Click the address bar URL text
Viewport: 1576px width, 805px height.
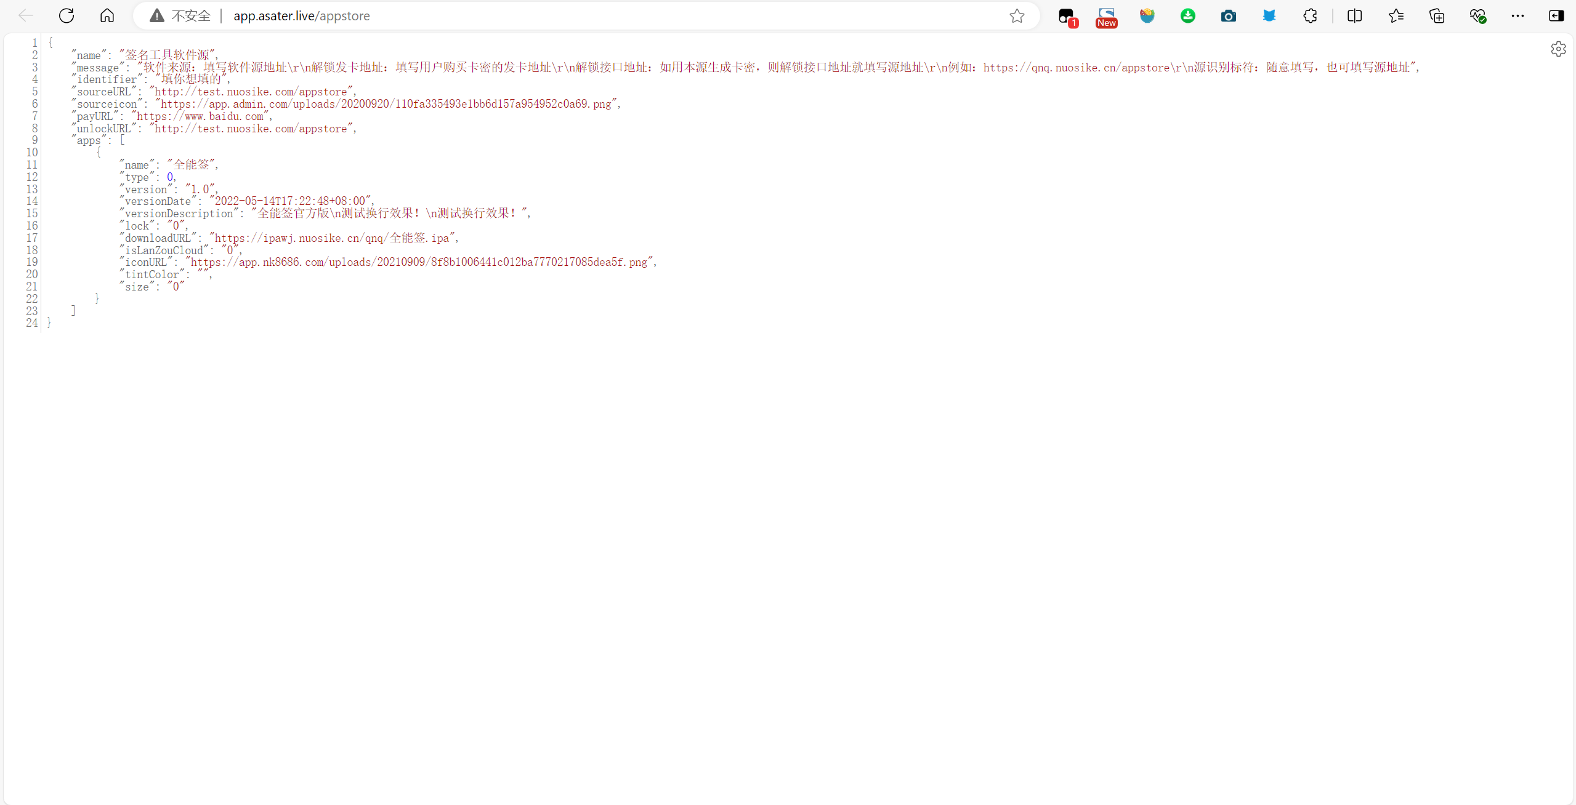(x=302, y=16)
